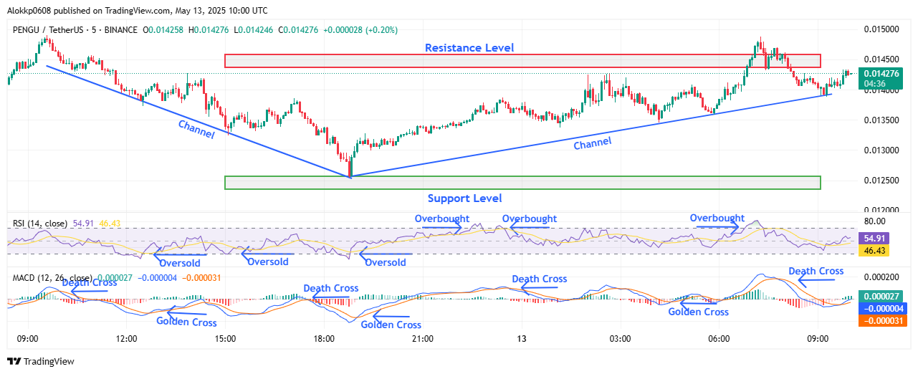The width and height of the screenshot is (918, 374).
Task: Click the L0.014246 low value
Action: pos(253,30)
